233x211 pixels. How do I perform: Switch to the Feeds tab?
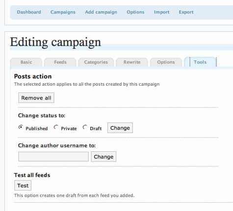pyautogui.click(x=60, y=62)
